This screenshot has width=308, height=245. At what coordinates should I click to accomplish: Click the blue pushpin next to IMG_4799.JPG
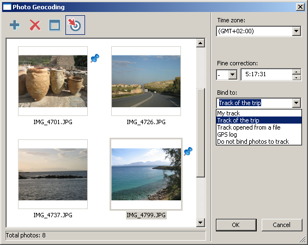pyautogui.click(x=188, y=151)
